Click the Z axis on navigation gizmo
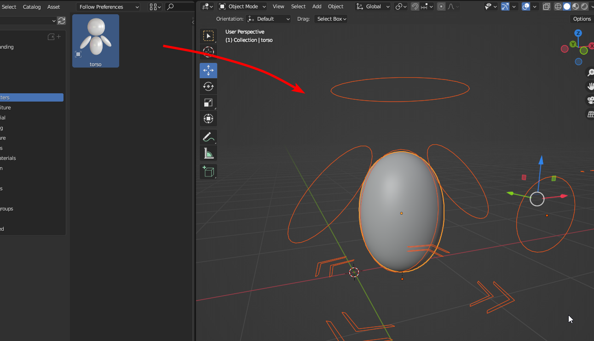This screenshot has width=594, height=341. point(578,33)
